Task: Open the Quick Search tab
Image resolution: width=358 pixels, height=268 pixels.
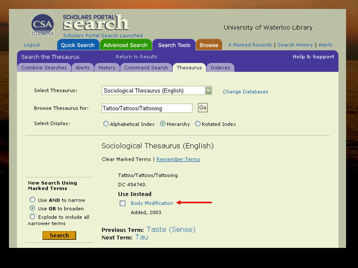Action: pyautogui.click(x=78, y=45)
